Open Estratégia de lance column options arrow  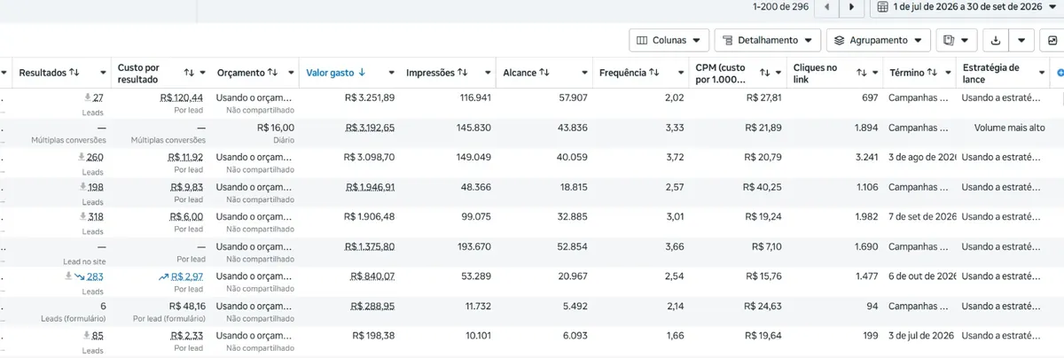click(1041, 73)
